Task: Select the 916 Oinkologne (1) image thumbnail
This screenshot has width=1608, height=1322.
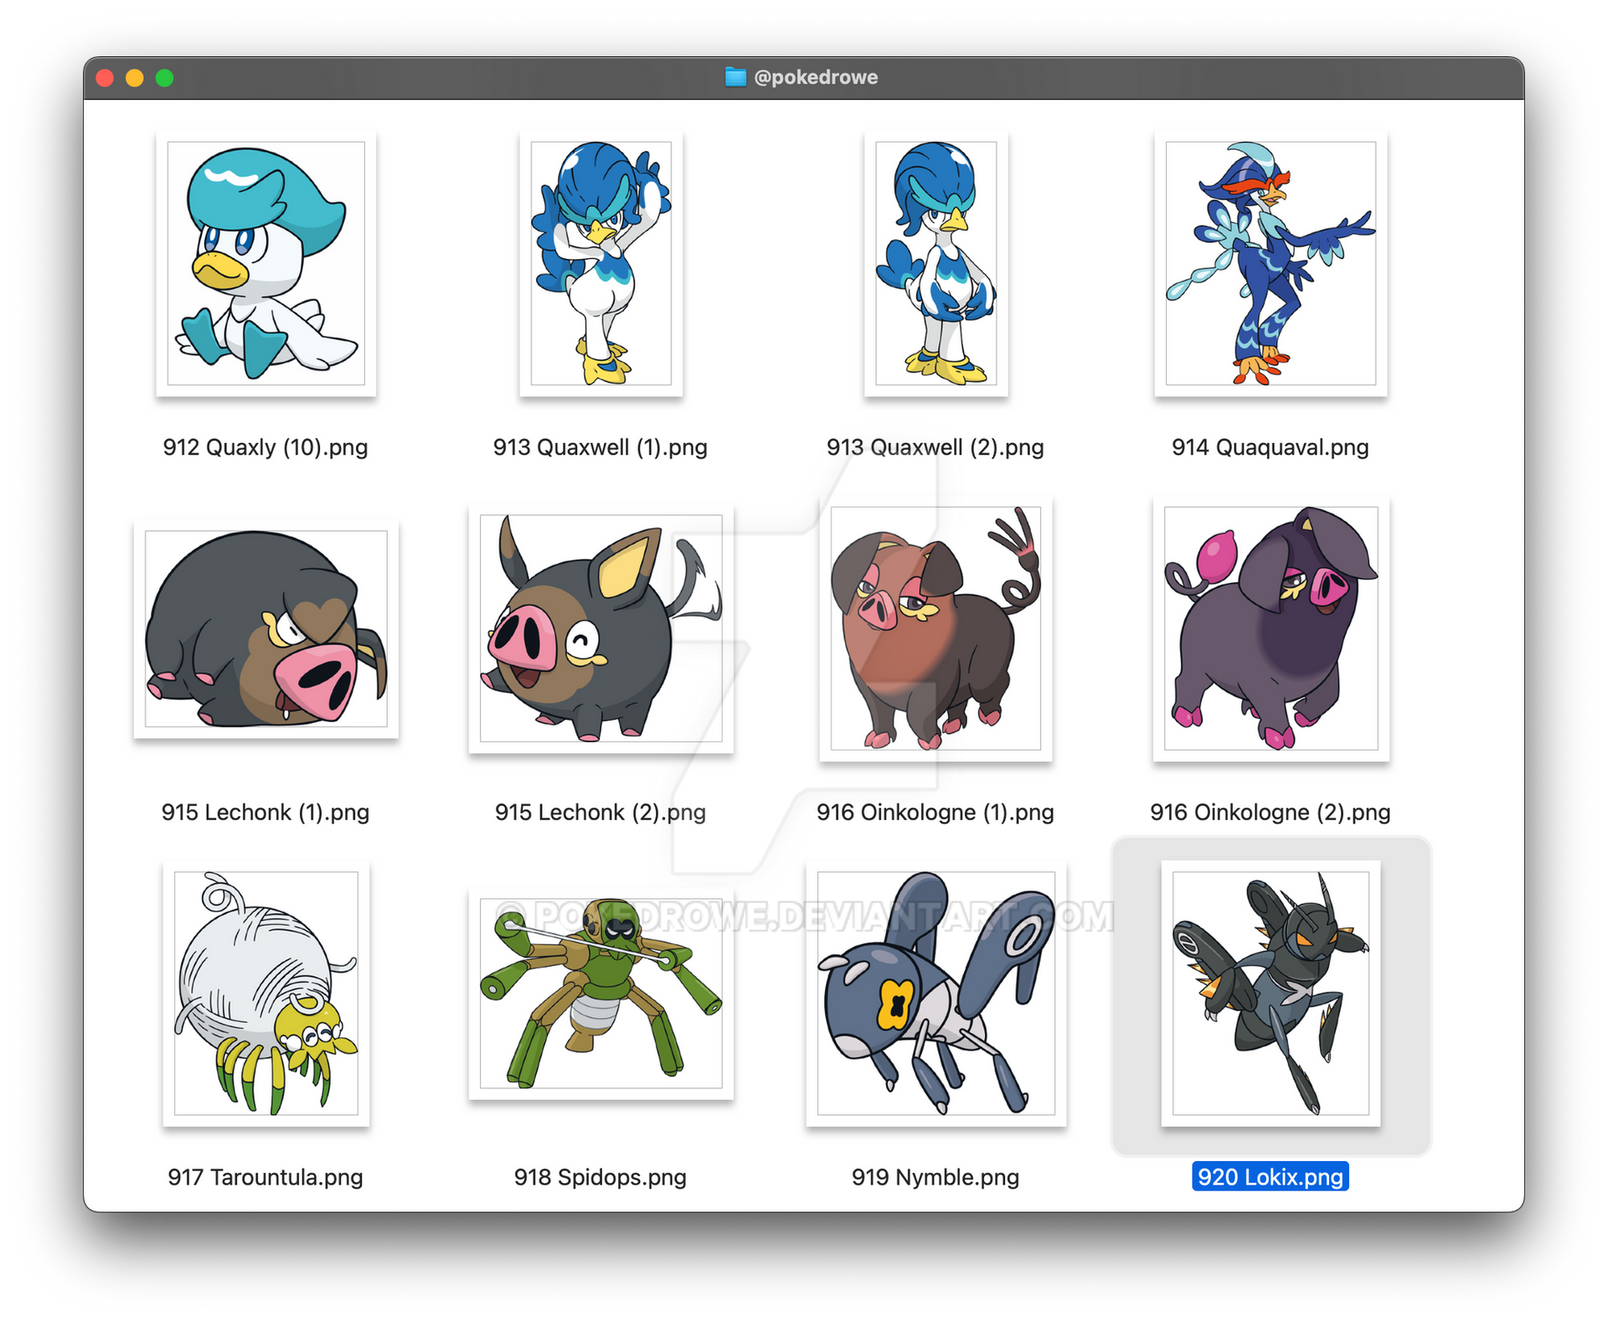Action: click(x=935, y=628)
